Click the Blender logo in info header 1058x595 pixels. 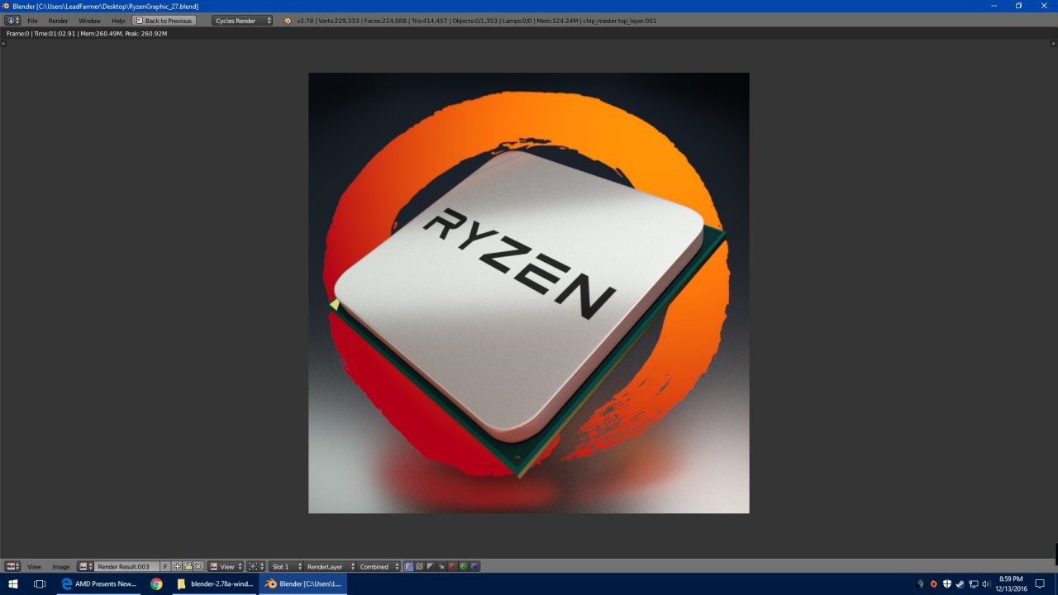click(288, 21)
